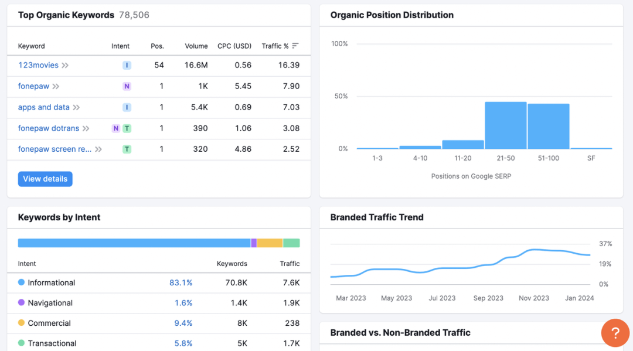This screenshot has height=351, width=633.
Task: Open the 123movies keyword link
Action: (38, 65)
